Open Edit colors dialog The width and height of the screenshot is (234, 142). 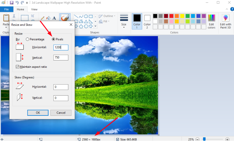(x=211, y=21)
